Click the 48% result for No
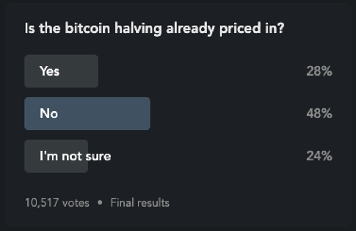Viewport: 356px width, 231px height. tap(319, 113)
